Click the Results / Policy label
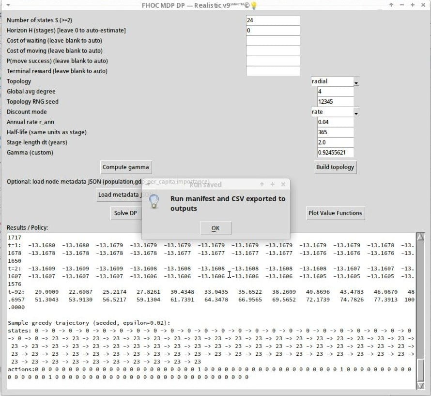Screen dimensions: 431x396 tap(27, 228)
